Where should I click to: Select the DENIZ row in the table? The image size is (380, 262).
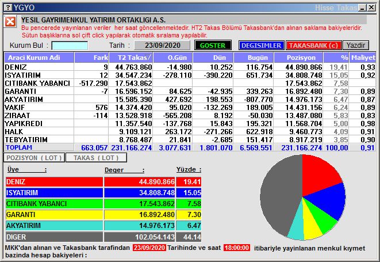pos(190,67)
